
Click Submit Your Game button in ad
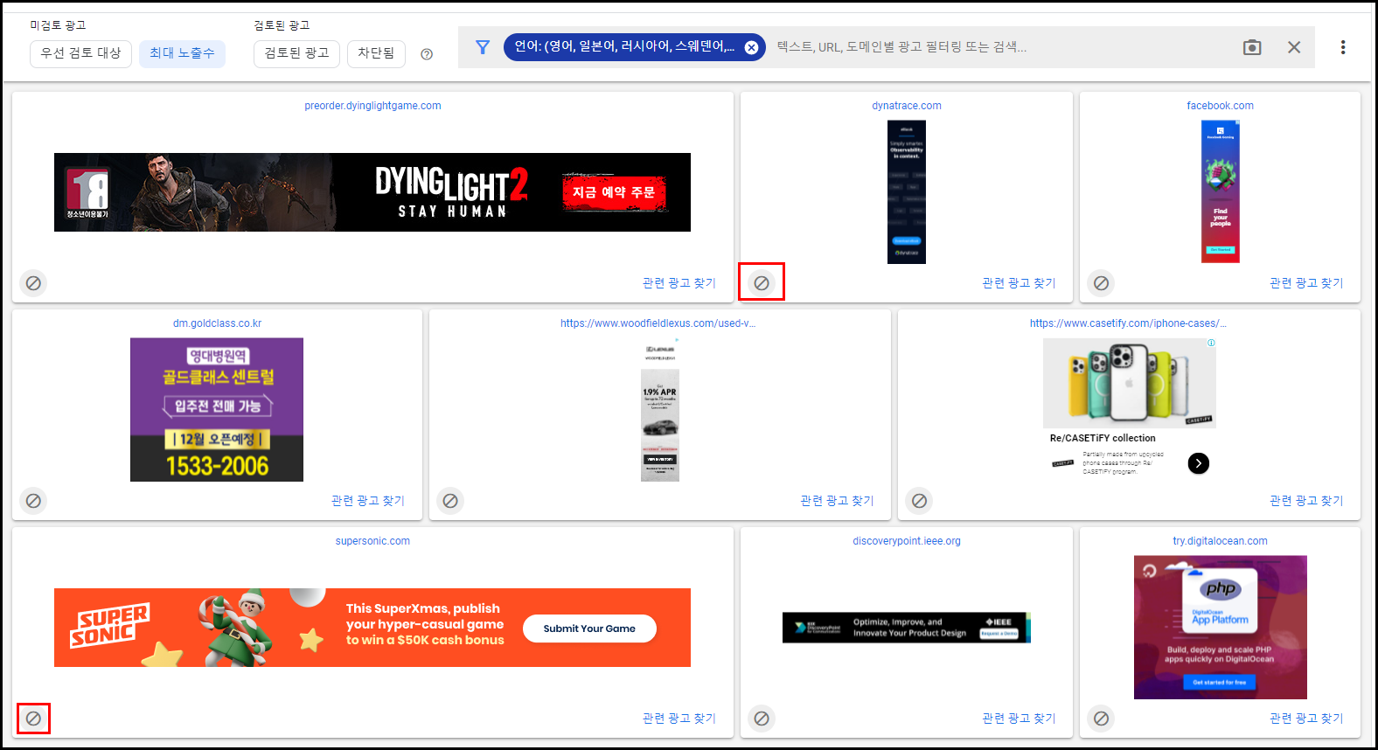coord(589,628)
